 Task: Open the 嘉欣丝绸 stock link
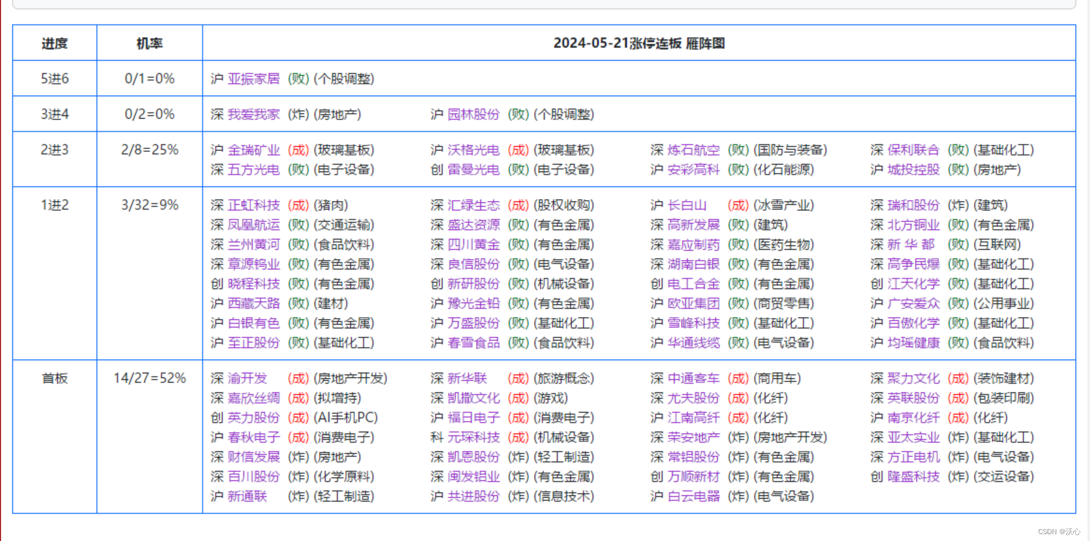[x=254, y=398]
